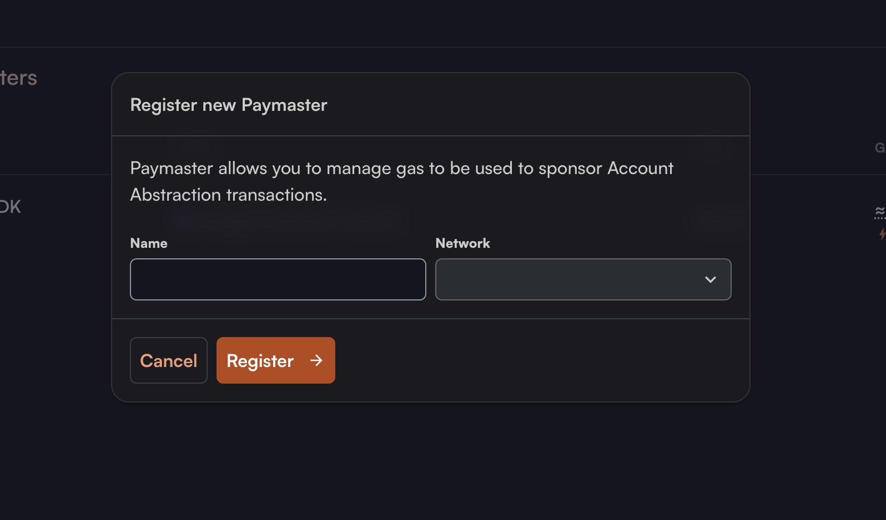
Task: Focus the Name input field
Action: tap(278, 279)
